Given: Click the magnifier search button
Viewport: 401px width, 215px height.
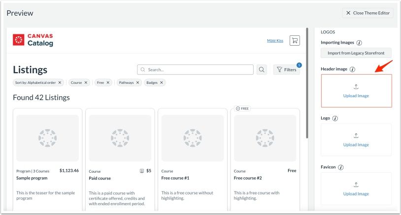Looking at the screenshot, I should 262,70.
